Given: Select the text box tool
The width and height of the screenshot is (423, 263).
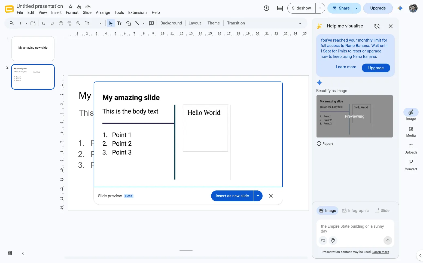Looking at the screenshot, I should coord(119,23).
